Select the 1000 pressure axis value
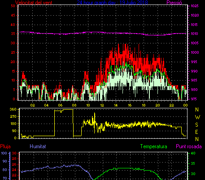The image size is (205, 180). [x=195, y=52]
